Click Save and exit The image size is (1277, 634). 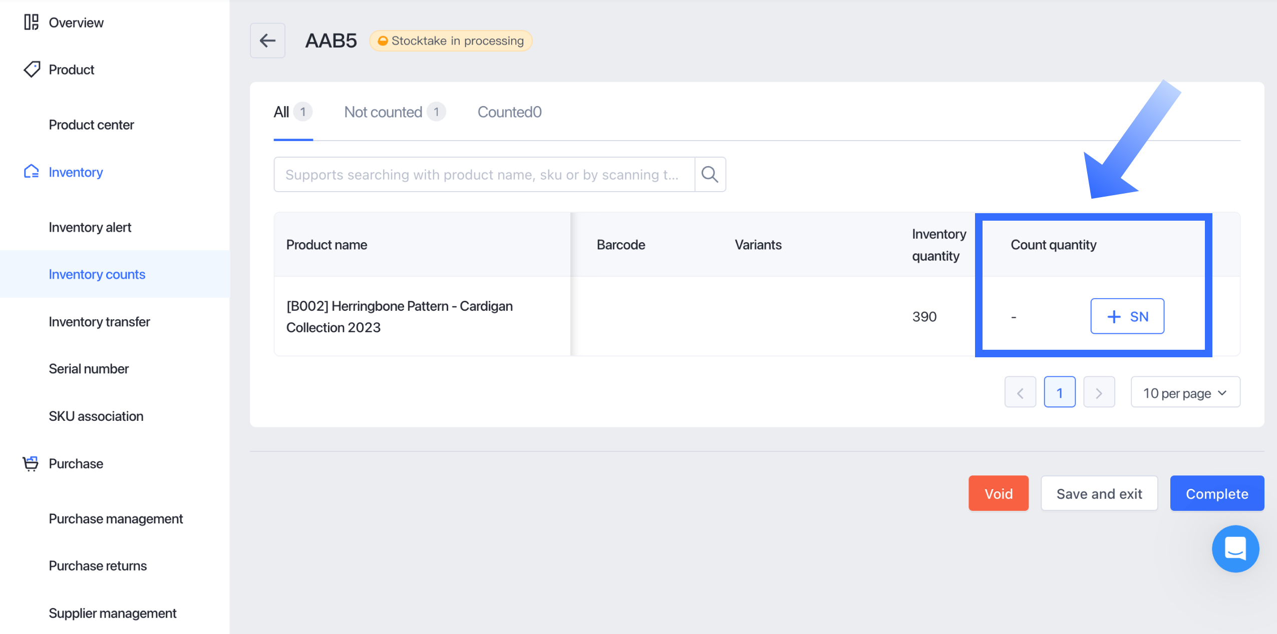(x=1099, y=493)
